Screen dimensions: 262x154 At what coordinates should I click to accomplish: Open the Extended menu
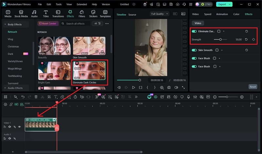[82, 5]
